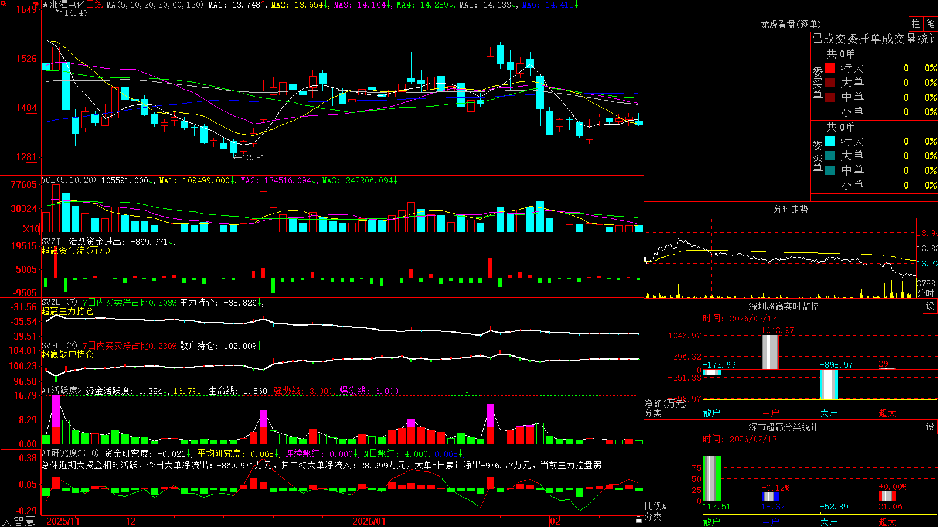This screenshot has height=527, width=938.
Task: Click the 12.81 low price annotation
Action: [x=253, y=158]
